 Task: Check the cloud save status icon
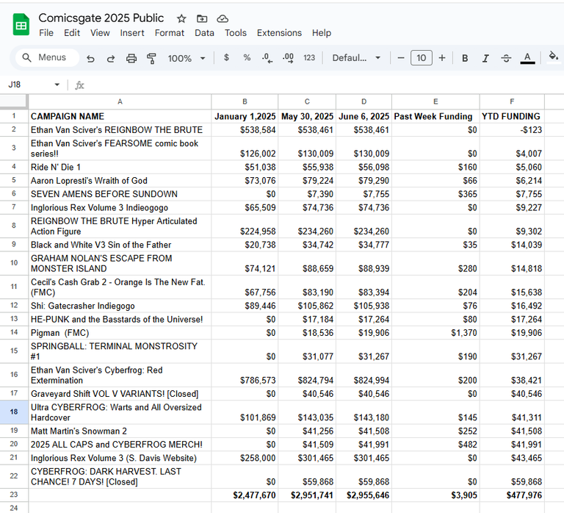[x=223, y=18]
